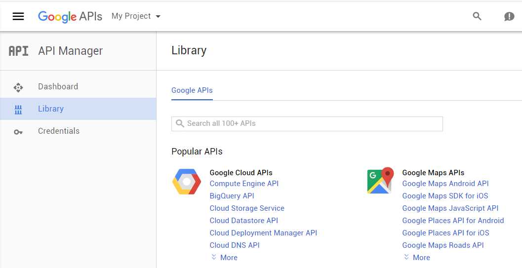Open Cloud DNS API link

pos(235,245)
